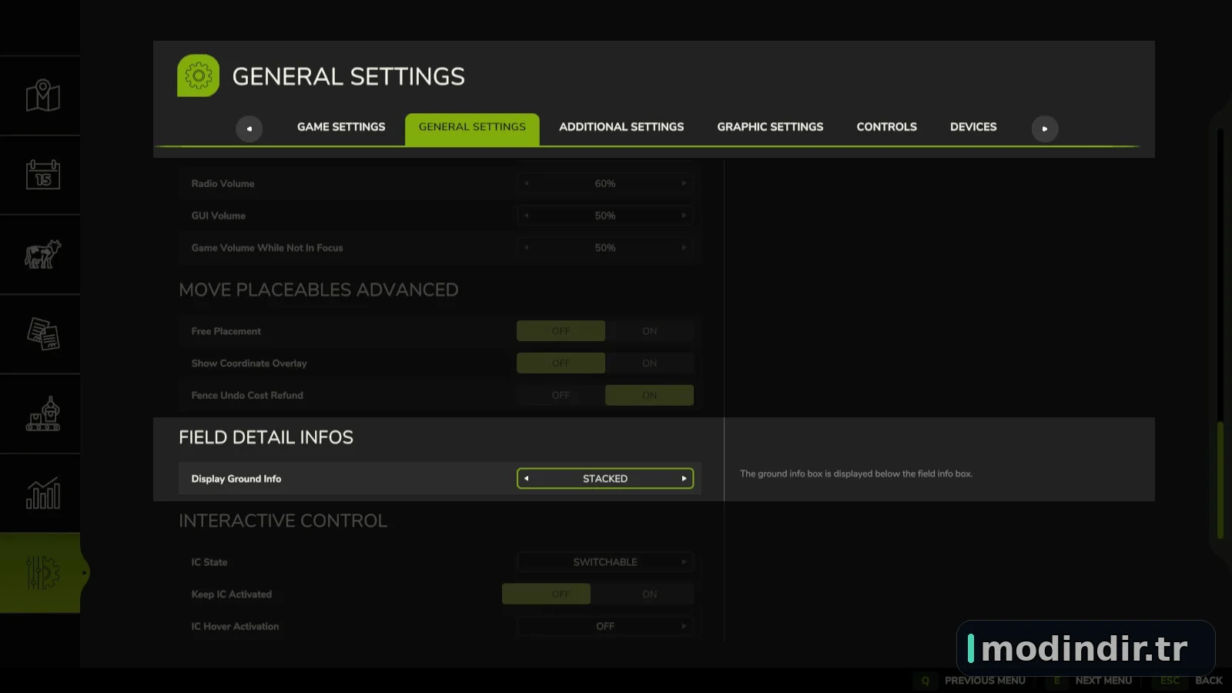Switch to the Controls tab

[886, 127]
